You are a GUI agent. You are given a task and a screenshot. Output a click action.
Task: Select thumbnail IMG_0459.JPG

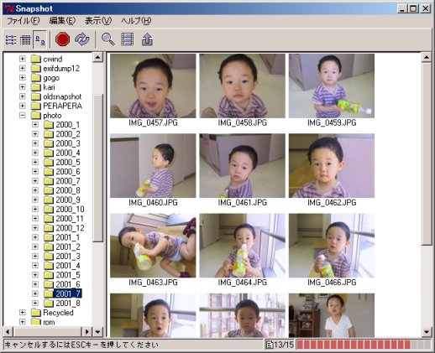tap(332, 86)
